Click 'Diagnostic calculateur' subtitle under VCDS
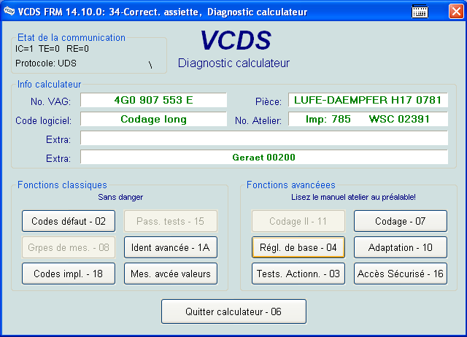Image resolution: width=467 pixels, height=337 pixels. coord(233,63)
